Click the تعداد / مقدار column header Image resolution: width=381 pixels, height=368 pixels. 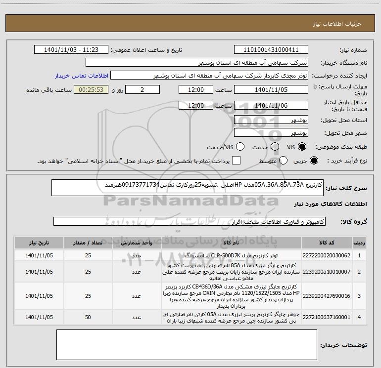coord(88,243)
